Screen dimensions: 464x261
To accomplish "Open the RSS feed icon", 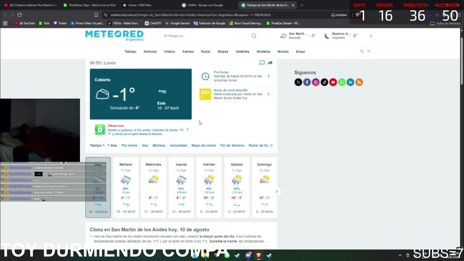I will [359, 82].
